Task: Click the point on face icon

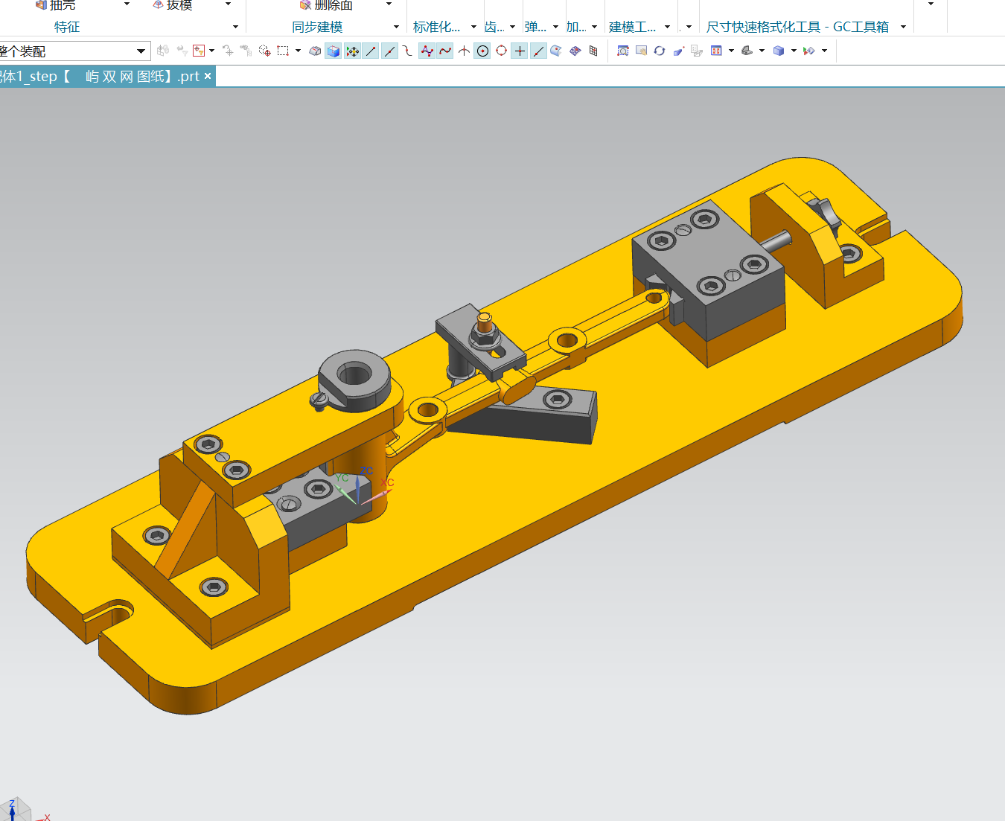Action: (x=556, y=51)
